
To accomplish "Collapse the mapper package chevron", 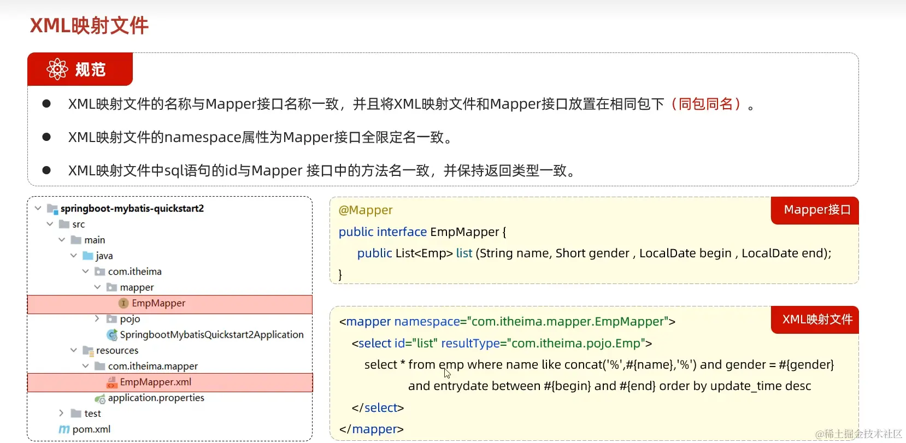I will (97, 287).
